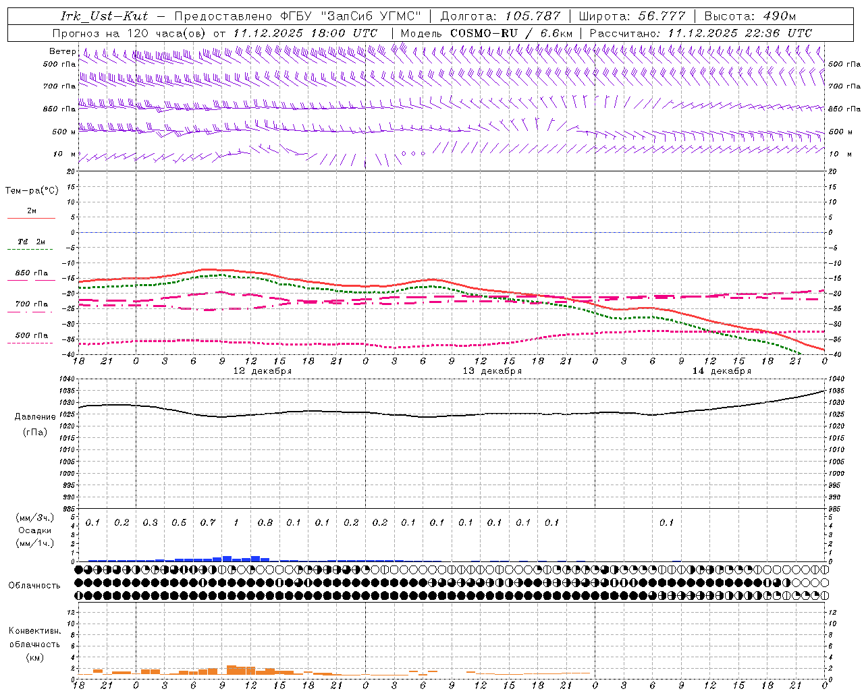Click the Конвективн. convective cloud label
Viewport: 864px width, 691px height.
[x=34, y=631]
